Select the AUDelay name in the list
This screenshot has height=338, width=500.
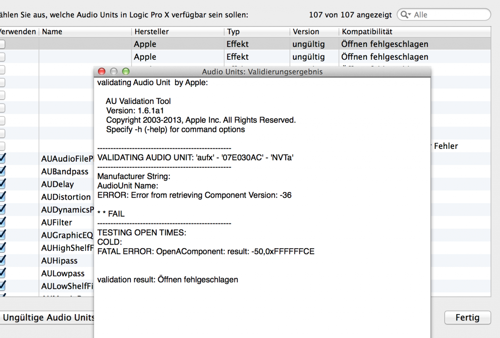[x=57, y=184]
